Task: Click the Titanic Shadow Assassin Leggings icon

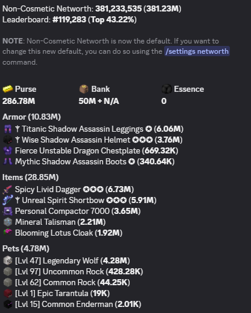Action: point(8,129)
